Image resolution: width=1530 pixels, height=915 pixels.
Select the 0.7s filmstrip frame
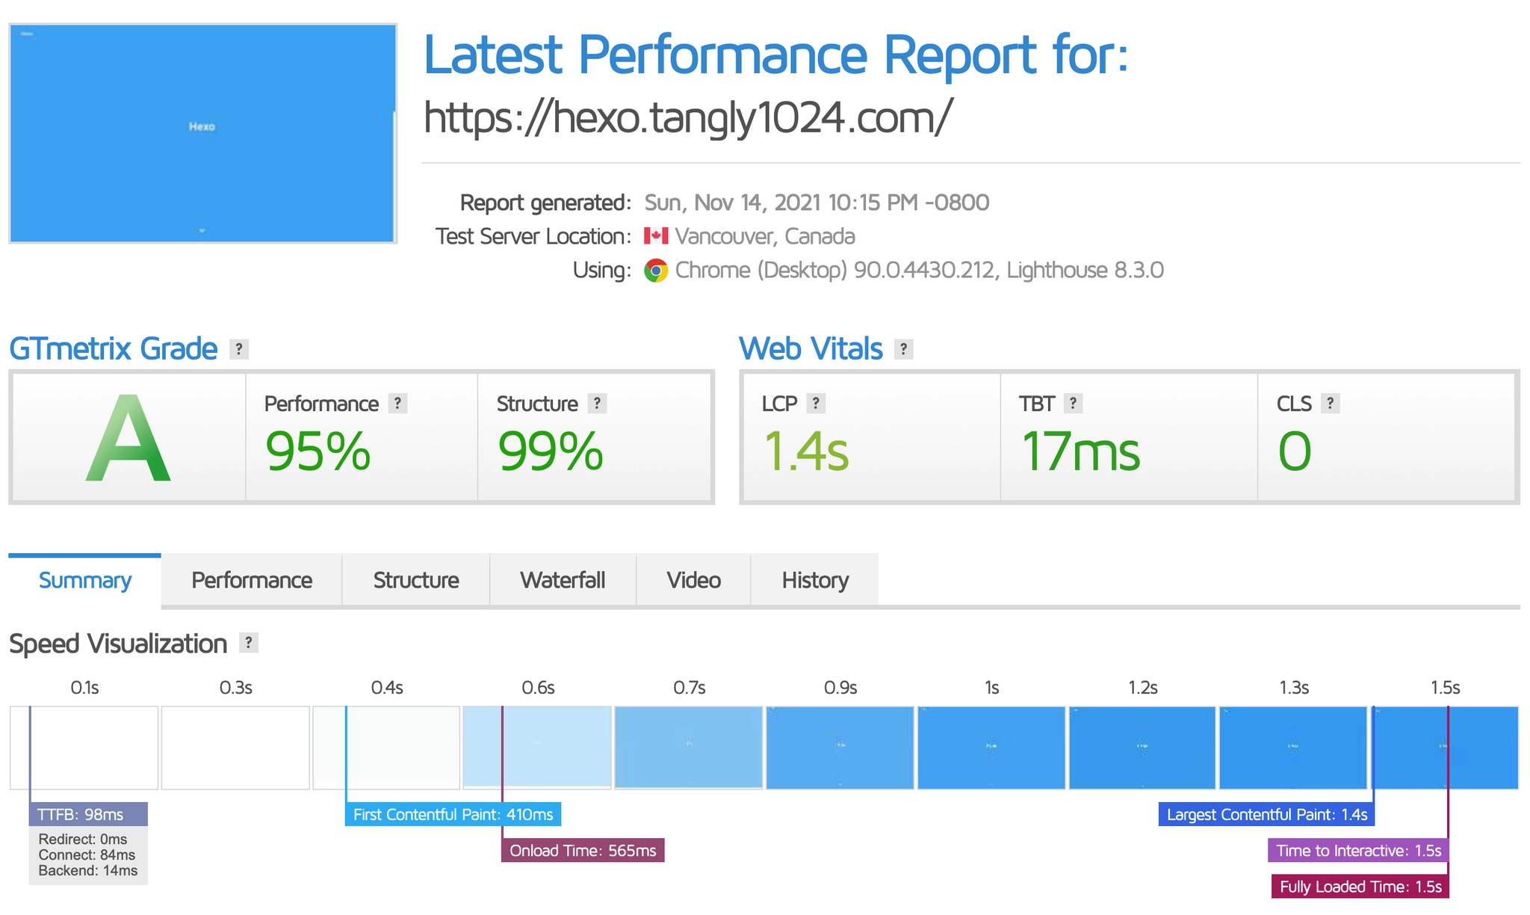pyautogui.click(x=689, y=748)
